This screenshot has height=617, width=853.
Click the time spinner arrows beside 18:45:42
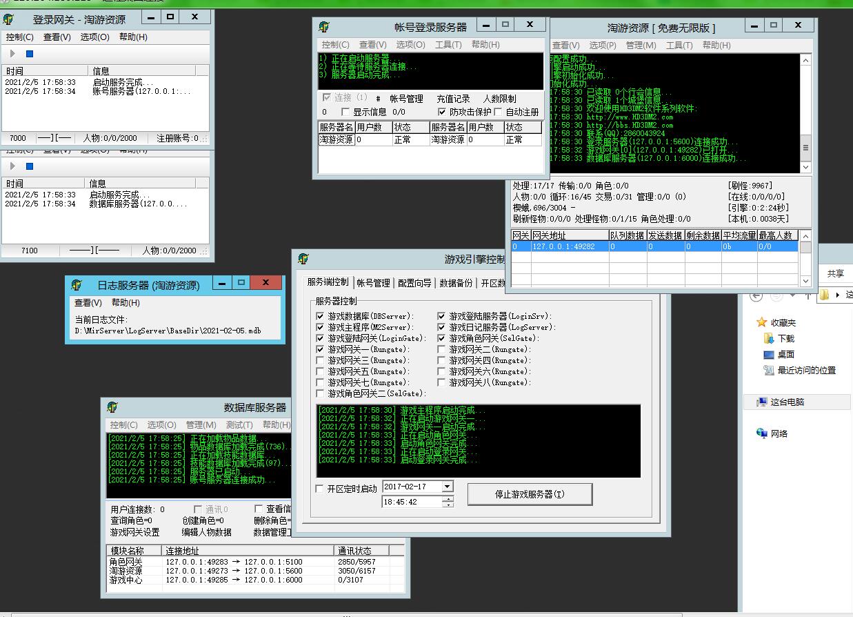point(448,502)
